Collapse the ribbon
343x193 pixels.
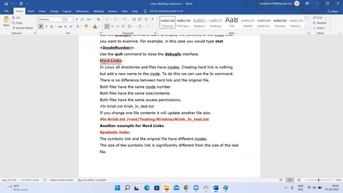(x=340, y=33)
